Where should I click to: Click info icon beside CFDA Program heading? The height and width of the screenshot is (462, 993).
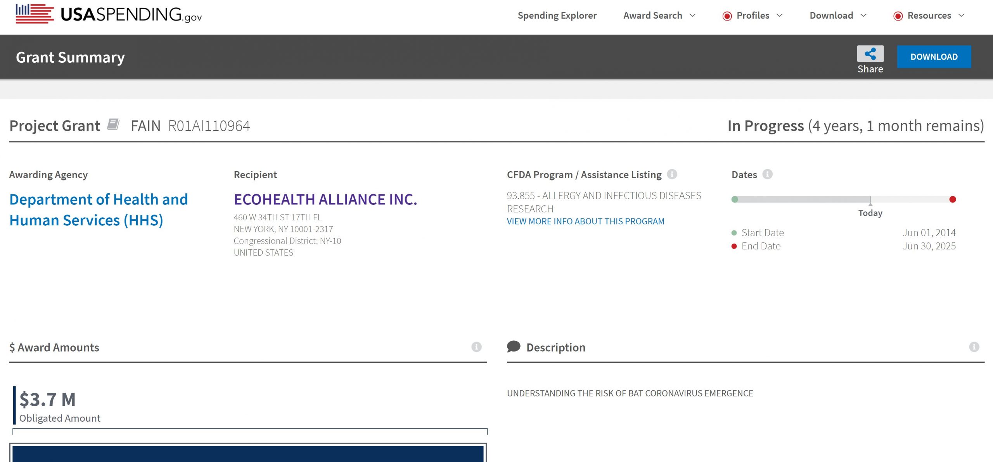click(x=672, y=174)
